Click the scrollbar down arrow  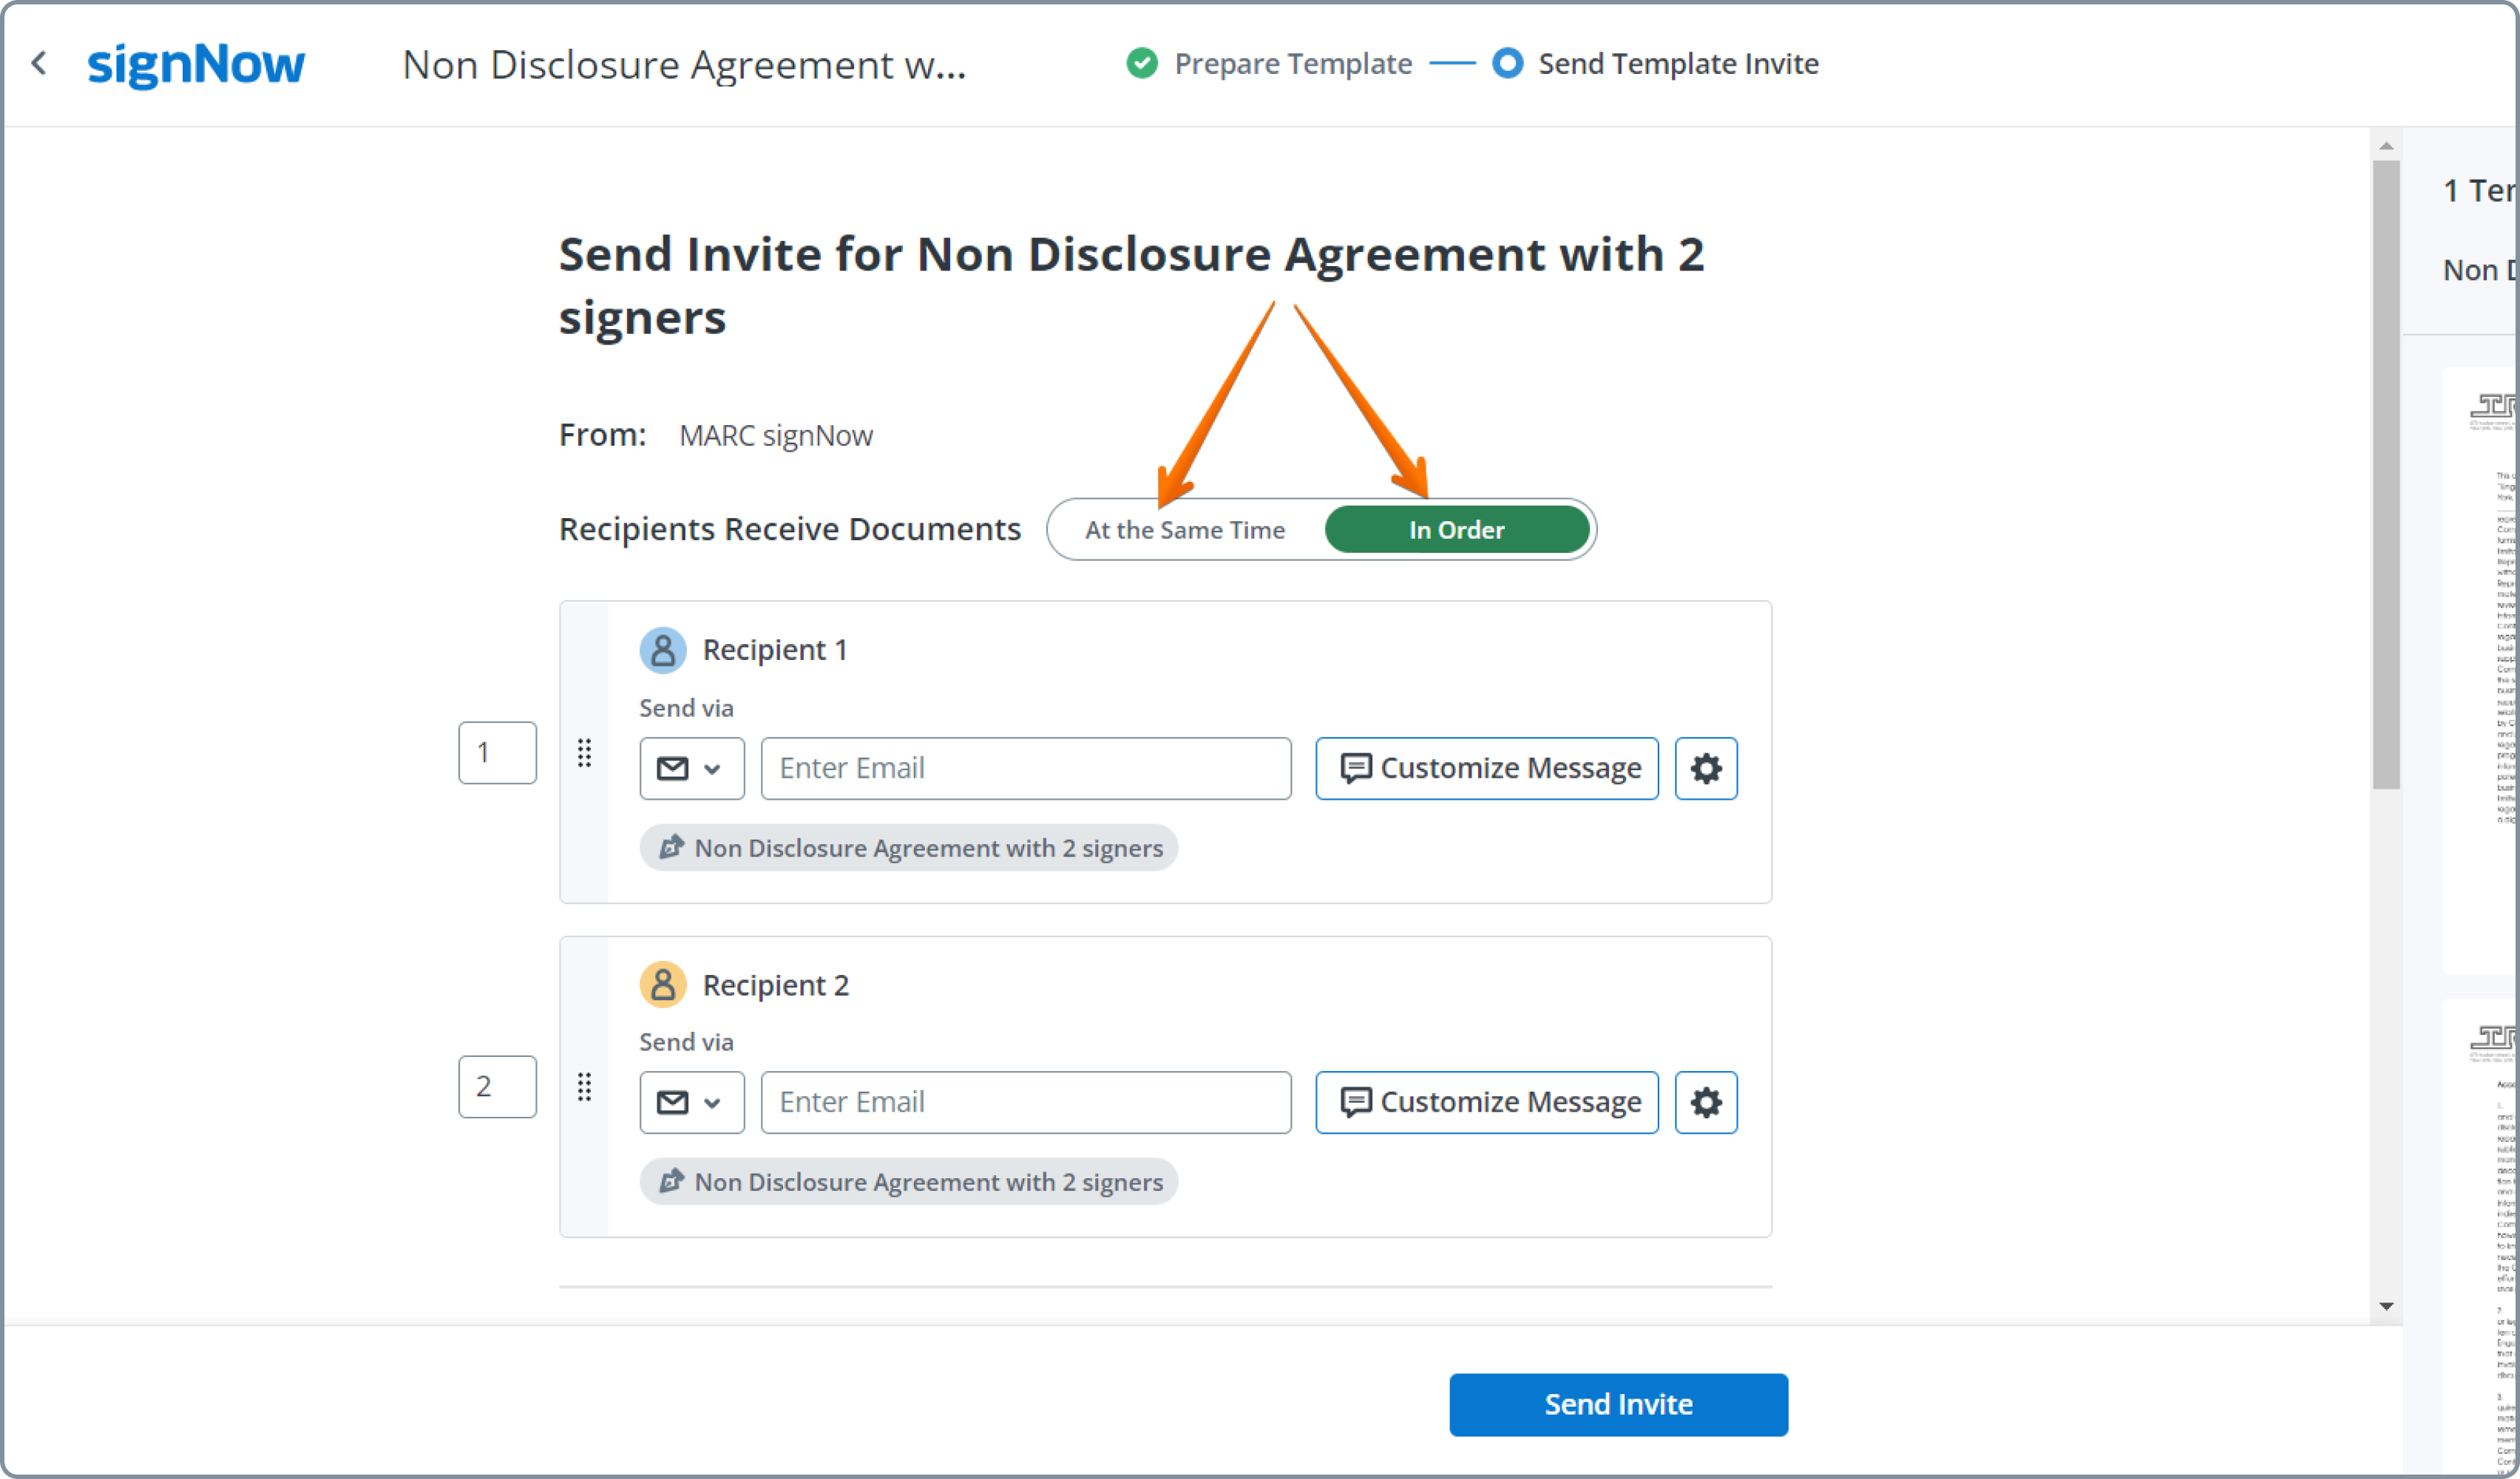(x=2387, y=1306)
